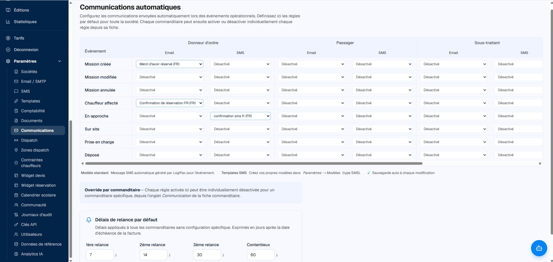Open Utilisateurs page
Image resolution: width=553 pixels, height=262 pixels.
(x=38, y=234)
